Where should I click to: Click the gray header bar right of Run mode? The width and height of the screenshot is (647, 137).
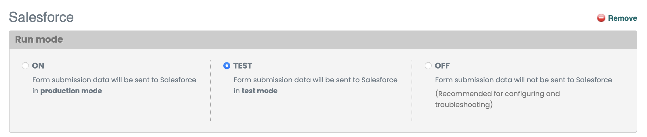pos(345,39)
